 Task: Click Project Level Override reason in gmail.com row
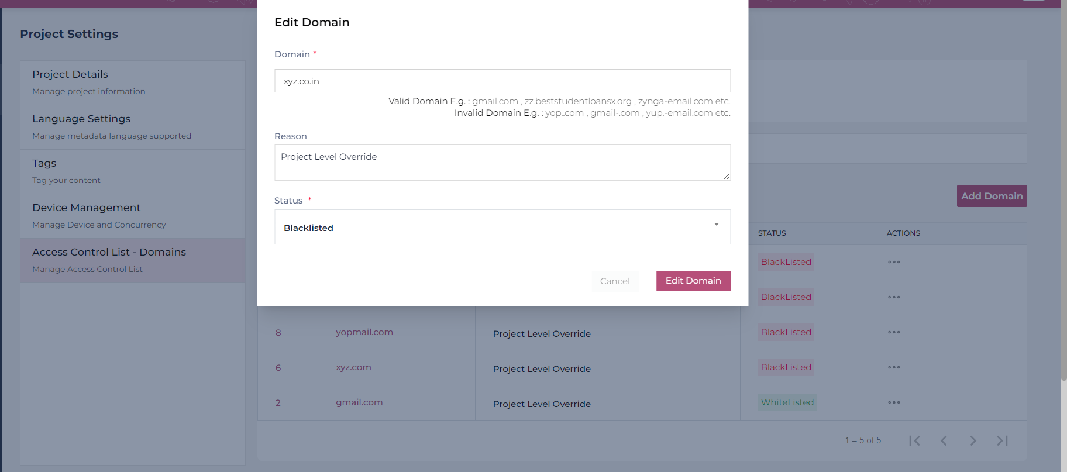542,404
